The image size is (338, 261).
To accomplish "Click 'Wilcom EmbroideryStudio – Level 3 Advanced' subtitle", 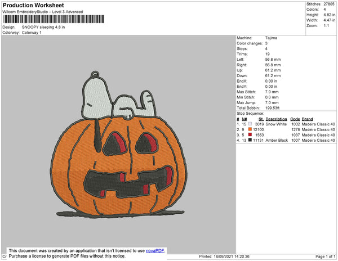I will [x=43, y=12].
